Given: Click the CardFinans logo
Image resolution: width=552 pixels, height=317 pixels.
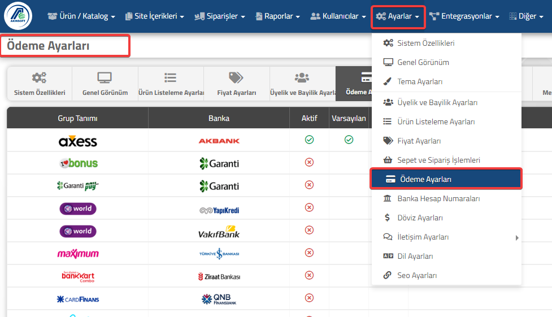Looking at the screenshot, I should (78, 299).
